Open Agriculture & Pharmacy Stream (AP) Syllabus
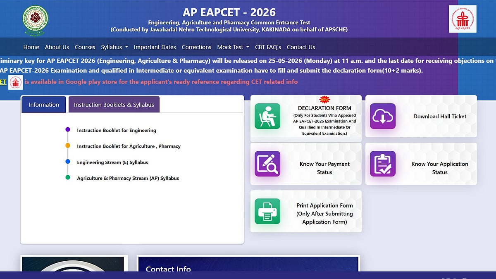The image size is (496, 279). pyautogui.click(x=128, y=178)
